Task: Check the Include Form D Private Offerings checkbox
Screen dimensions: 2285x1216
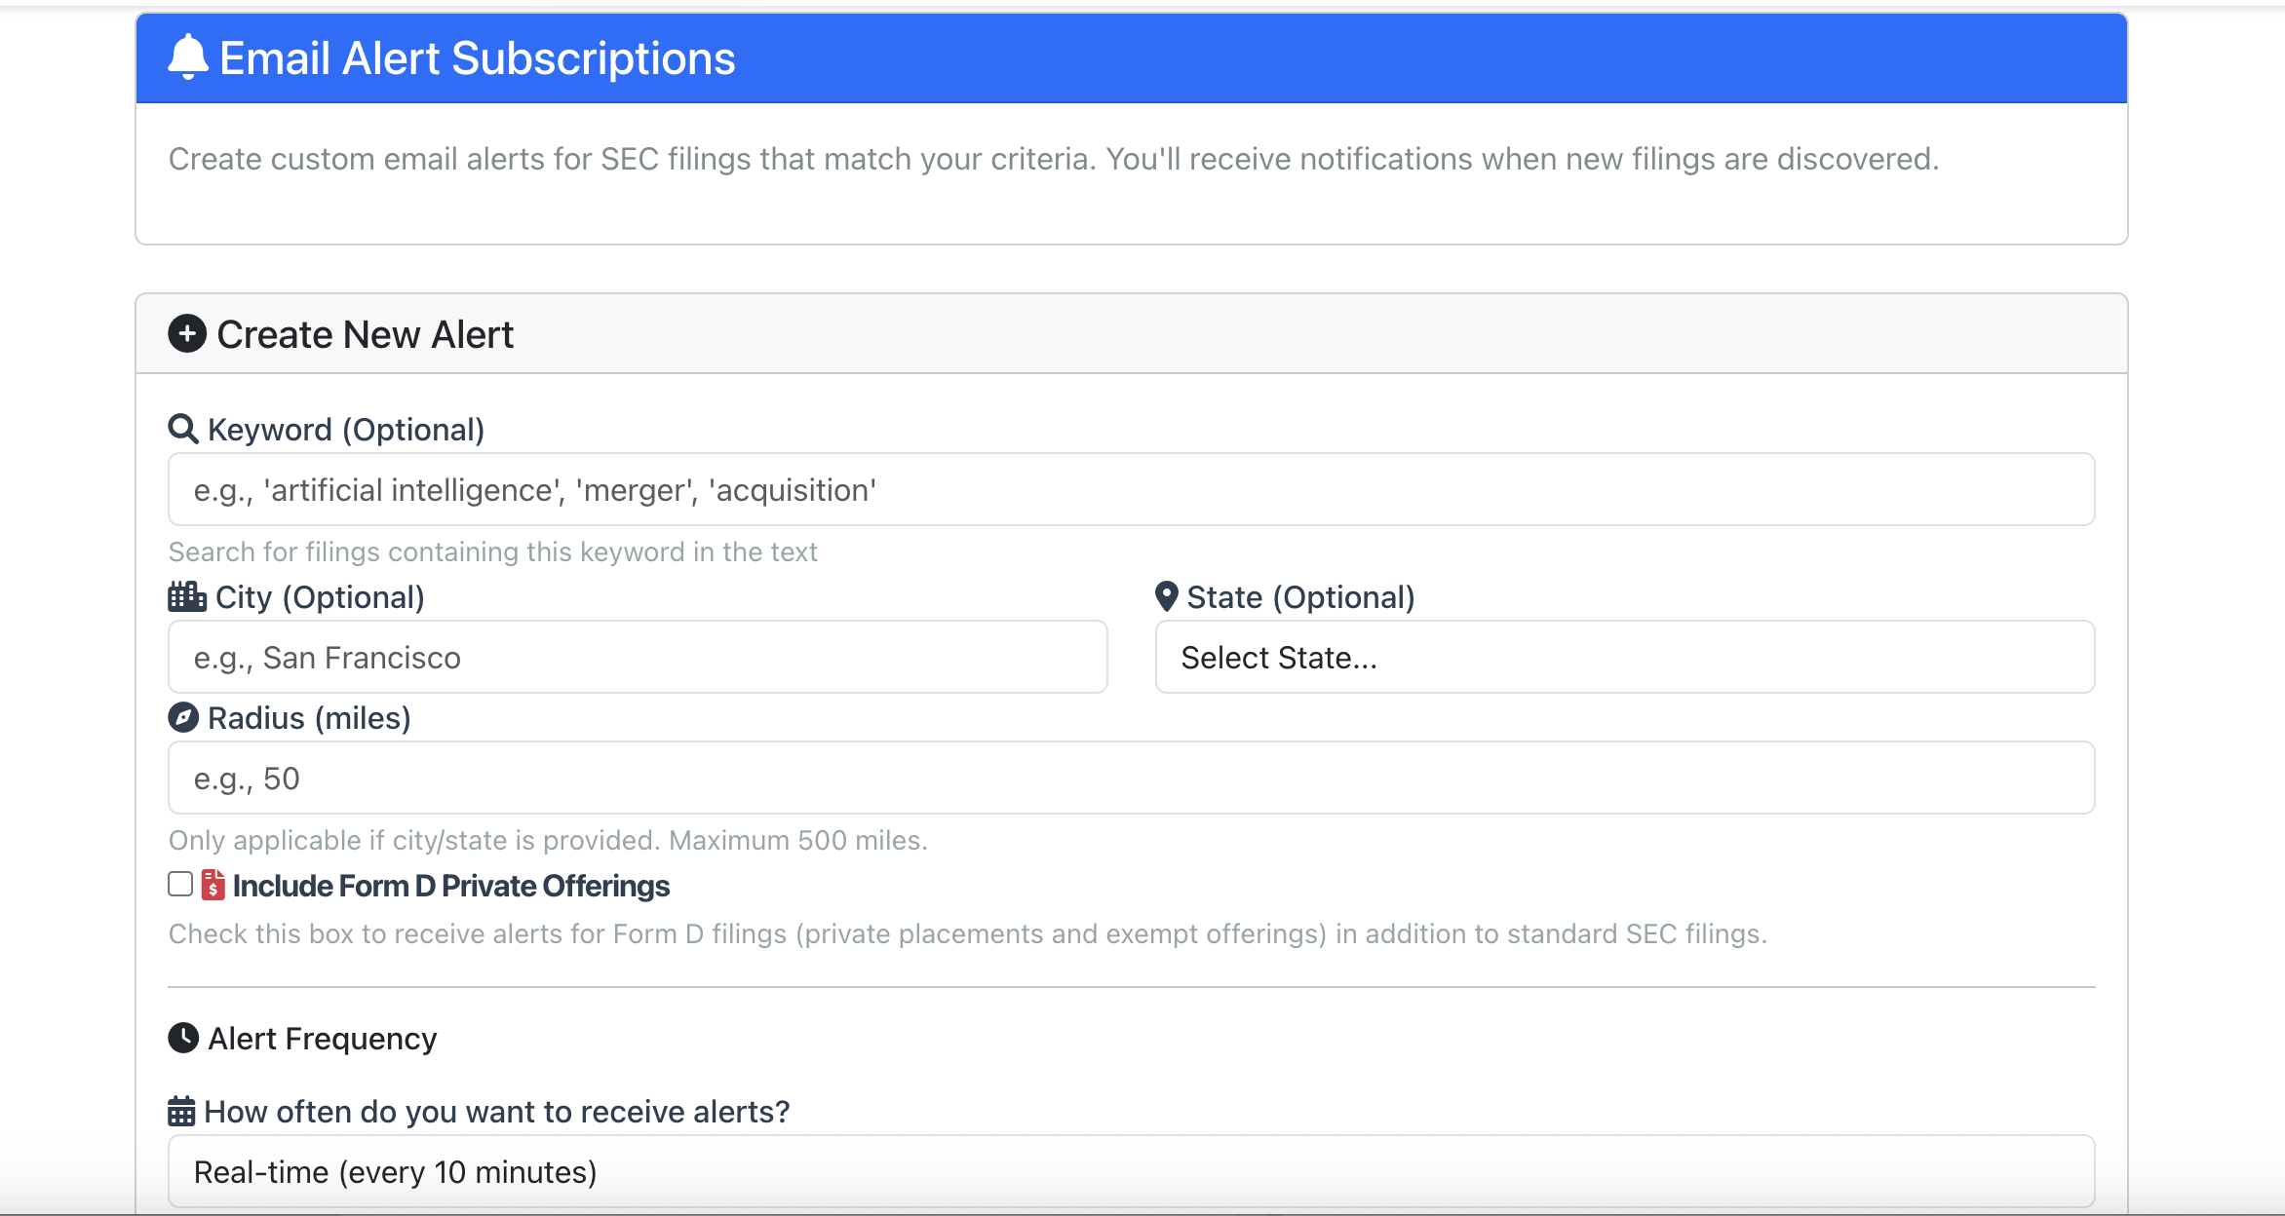Action: tap(179, 883)
